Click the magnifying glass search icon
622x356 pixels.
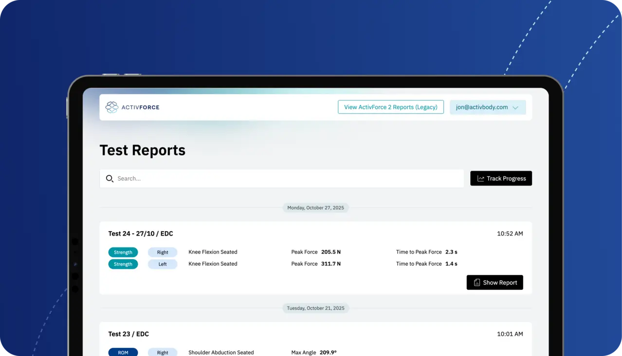click(x=110, y=179)
